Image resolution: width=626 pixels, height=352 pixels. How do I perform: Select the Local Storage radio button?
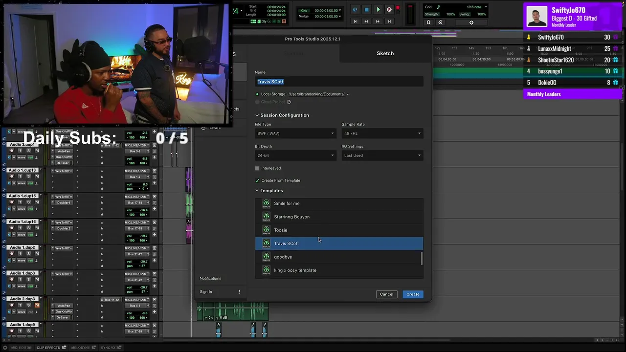[x=257, y=94]
